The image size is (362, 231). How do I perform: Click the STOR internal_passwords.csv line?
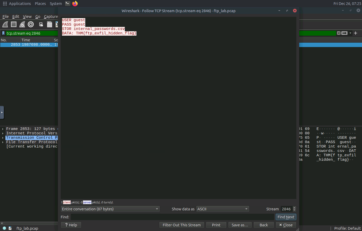93,29
